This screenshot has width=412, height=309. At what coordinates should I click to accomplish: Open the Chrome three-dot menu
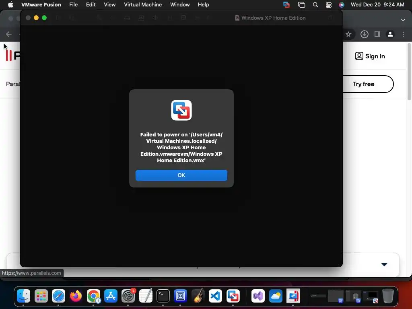click(x=403, y=34)
